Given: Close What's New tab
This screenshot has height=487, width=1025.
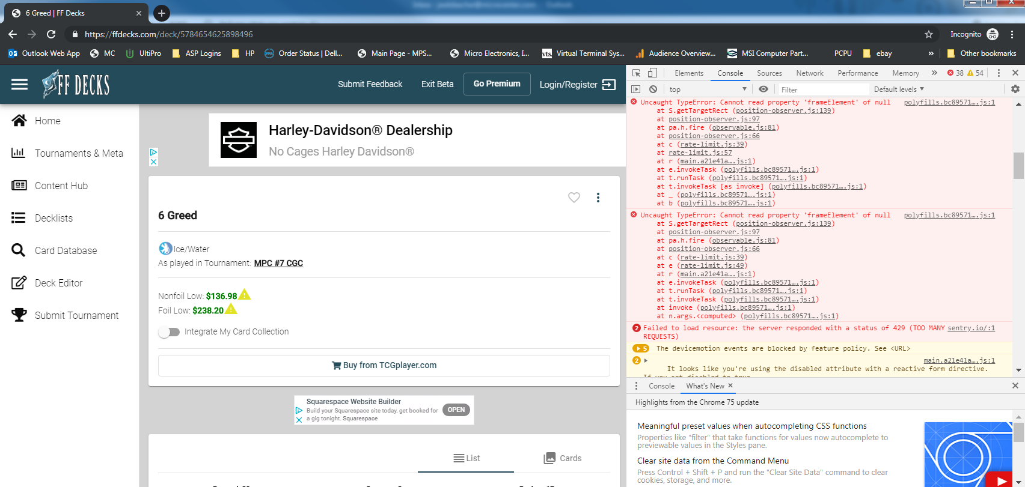Looking at the screenshot, I should [730, 386].
